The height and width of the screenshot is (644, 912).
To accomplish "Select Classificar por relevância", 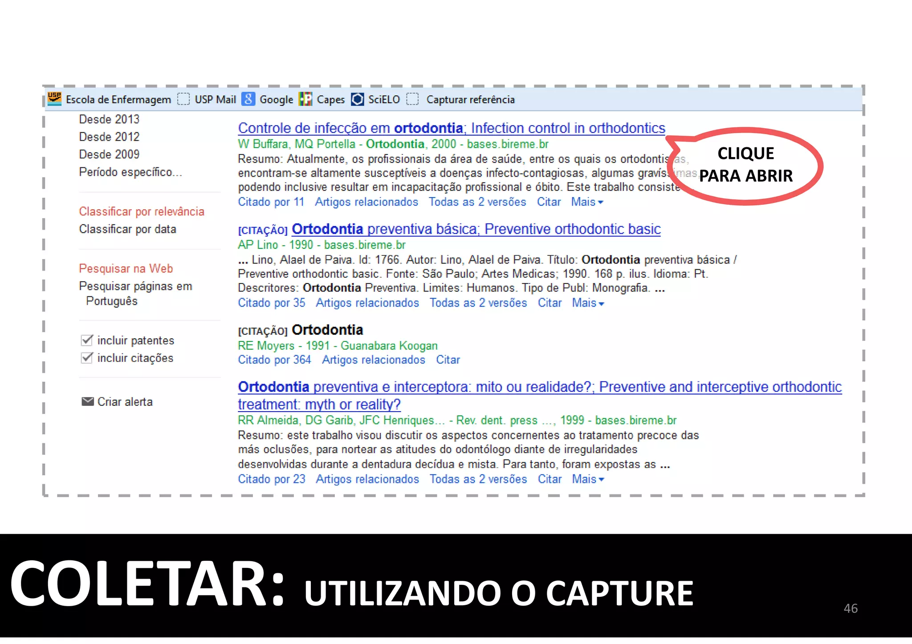I will pyautogui.click(x=142, y=211).
